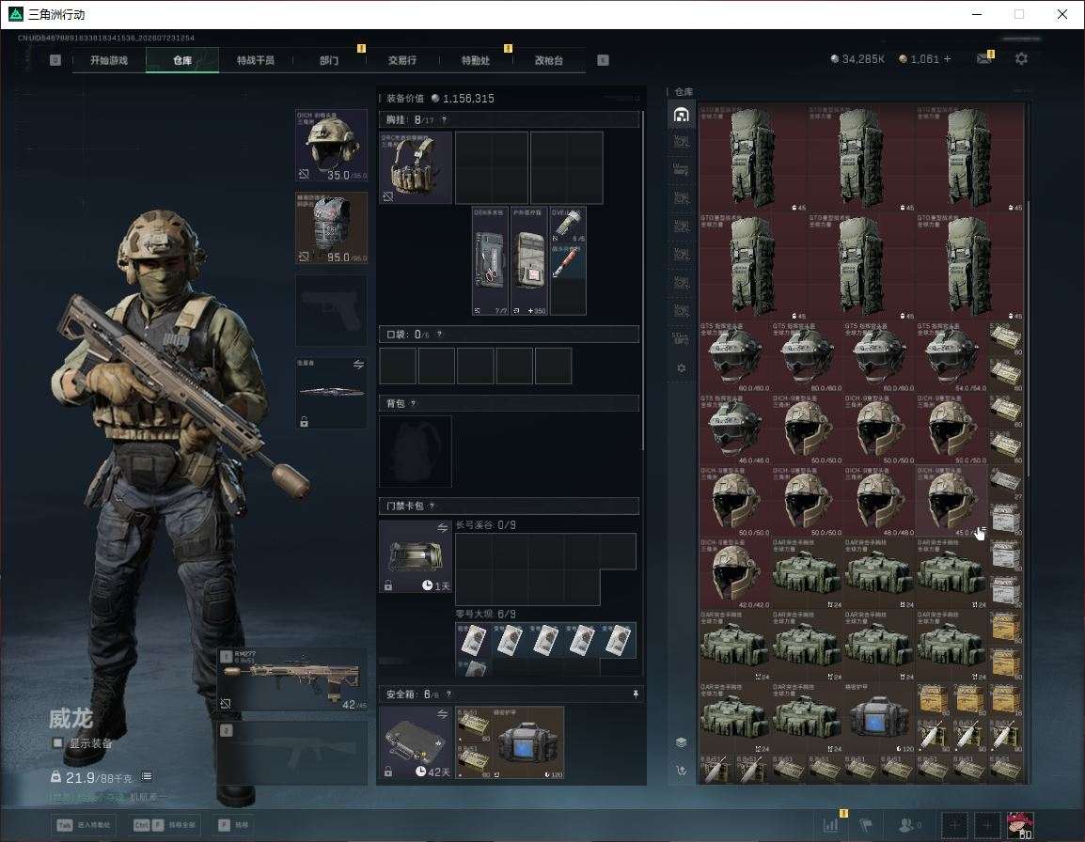Viewport: 1085px width, 842px height.
Task: Click the E key hint right of tabs
Action: [603, 60]
